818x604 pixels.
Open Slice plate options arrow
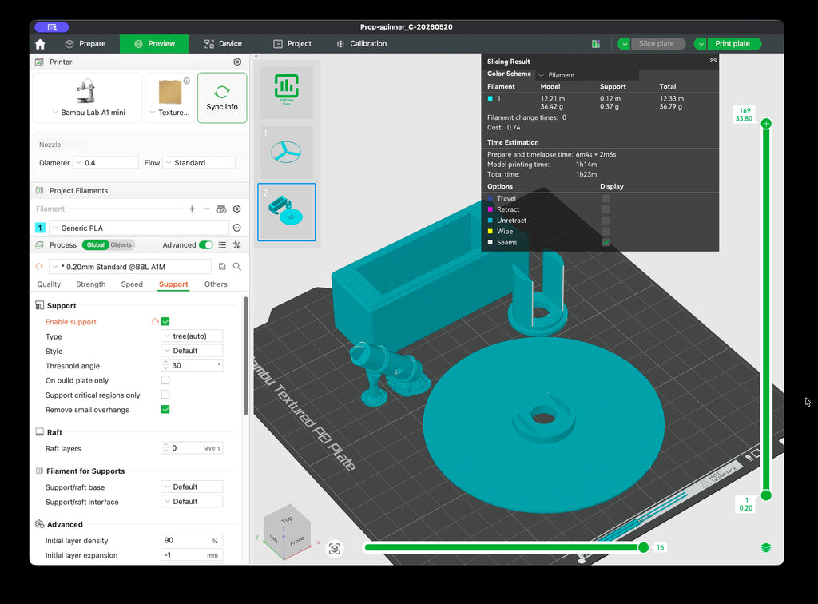coord(625,44)
